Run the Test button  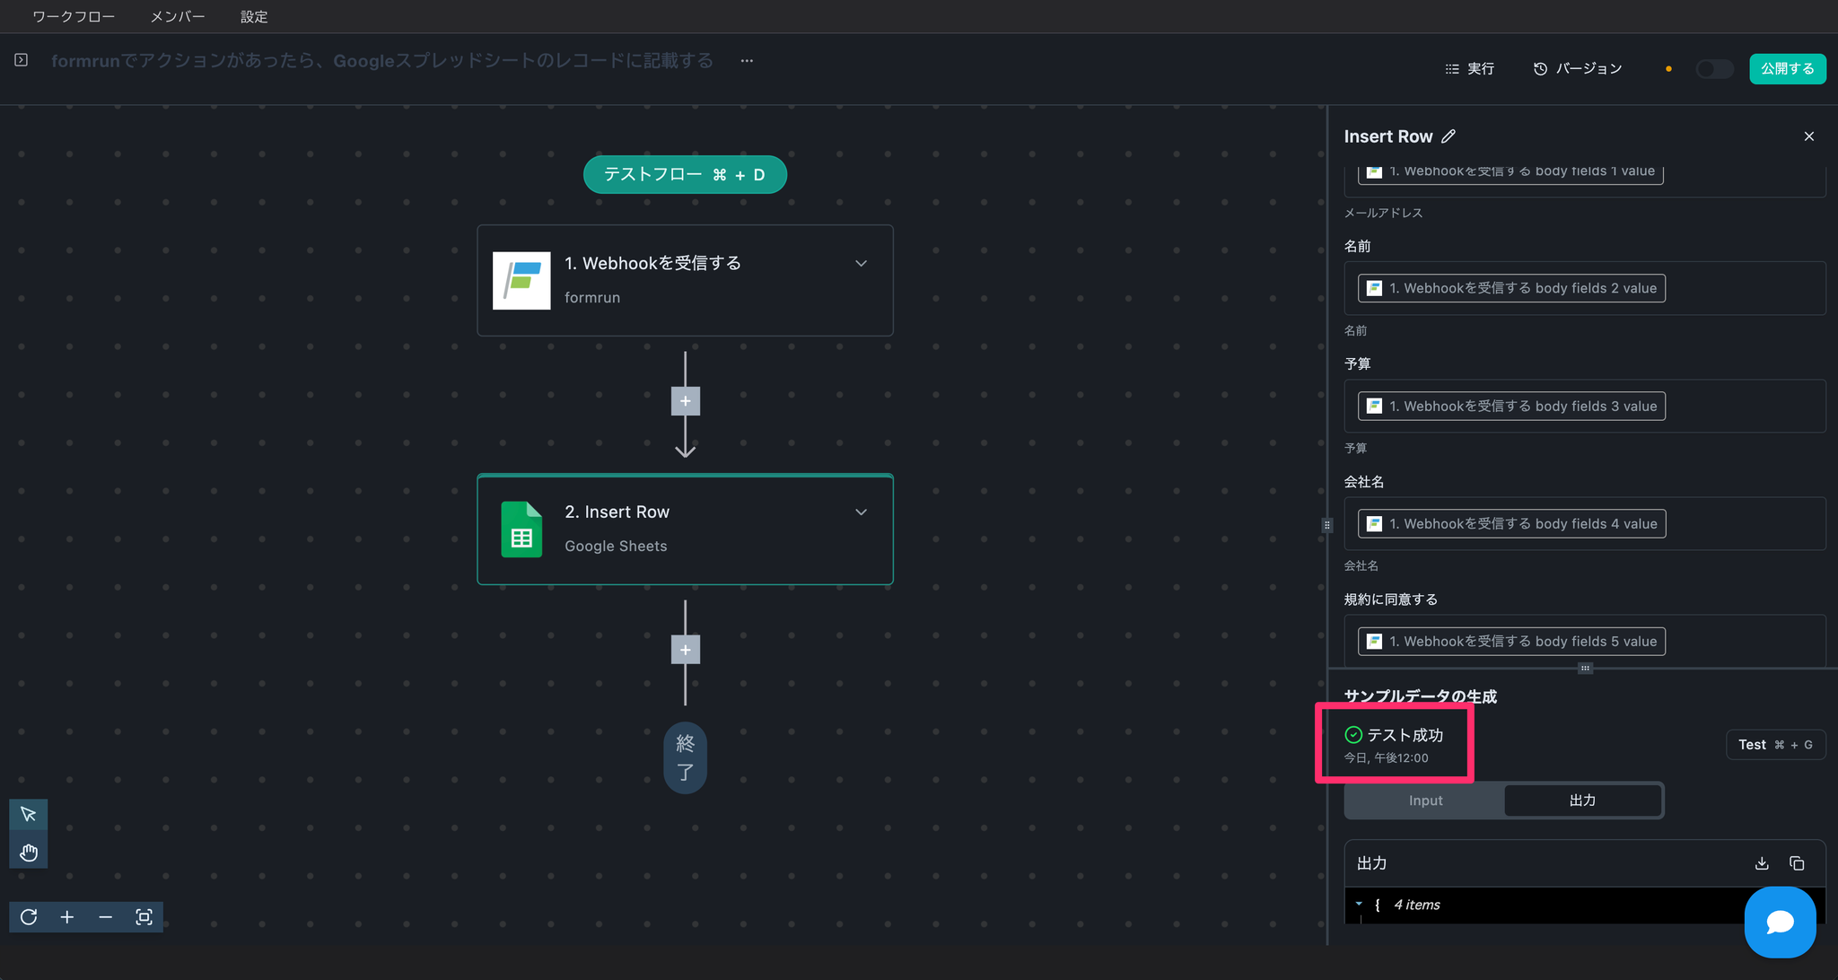click(1774, 745)
